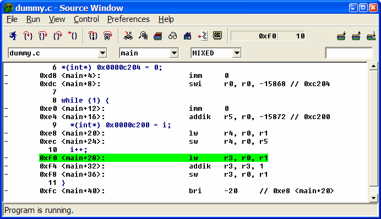Click source line '*(int*) 0x0000c200 = i;'
Screen dimensions: 381x219
121,125
